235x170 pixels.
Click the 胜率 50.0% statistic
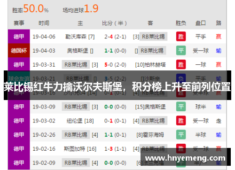pos(31,8)
